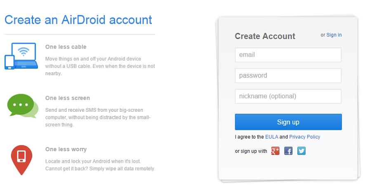Click the green SMS chat bubbles icon

(x=23, y=106)
